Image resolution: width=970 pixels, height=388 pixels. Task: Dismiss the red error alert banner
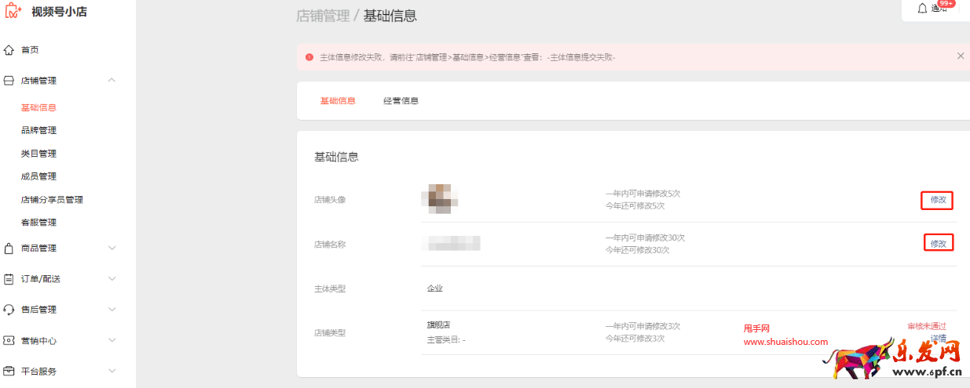pos(961,56)
